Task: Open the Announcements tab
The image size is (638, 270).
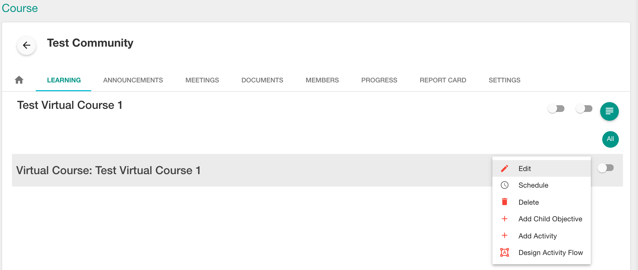Action: click(133, 80)
